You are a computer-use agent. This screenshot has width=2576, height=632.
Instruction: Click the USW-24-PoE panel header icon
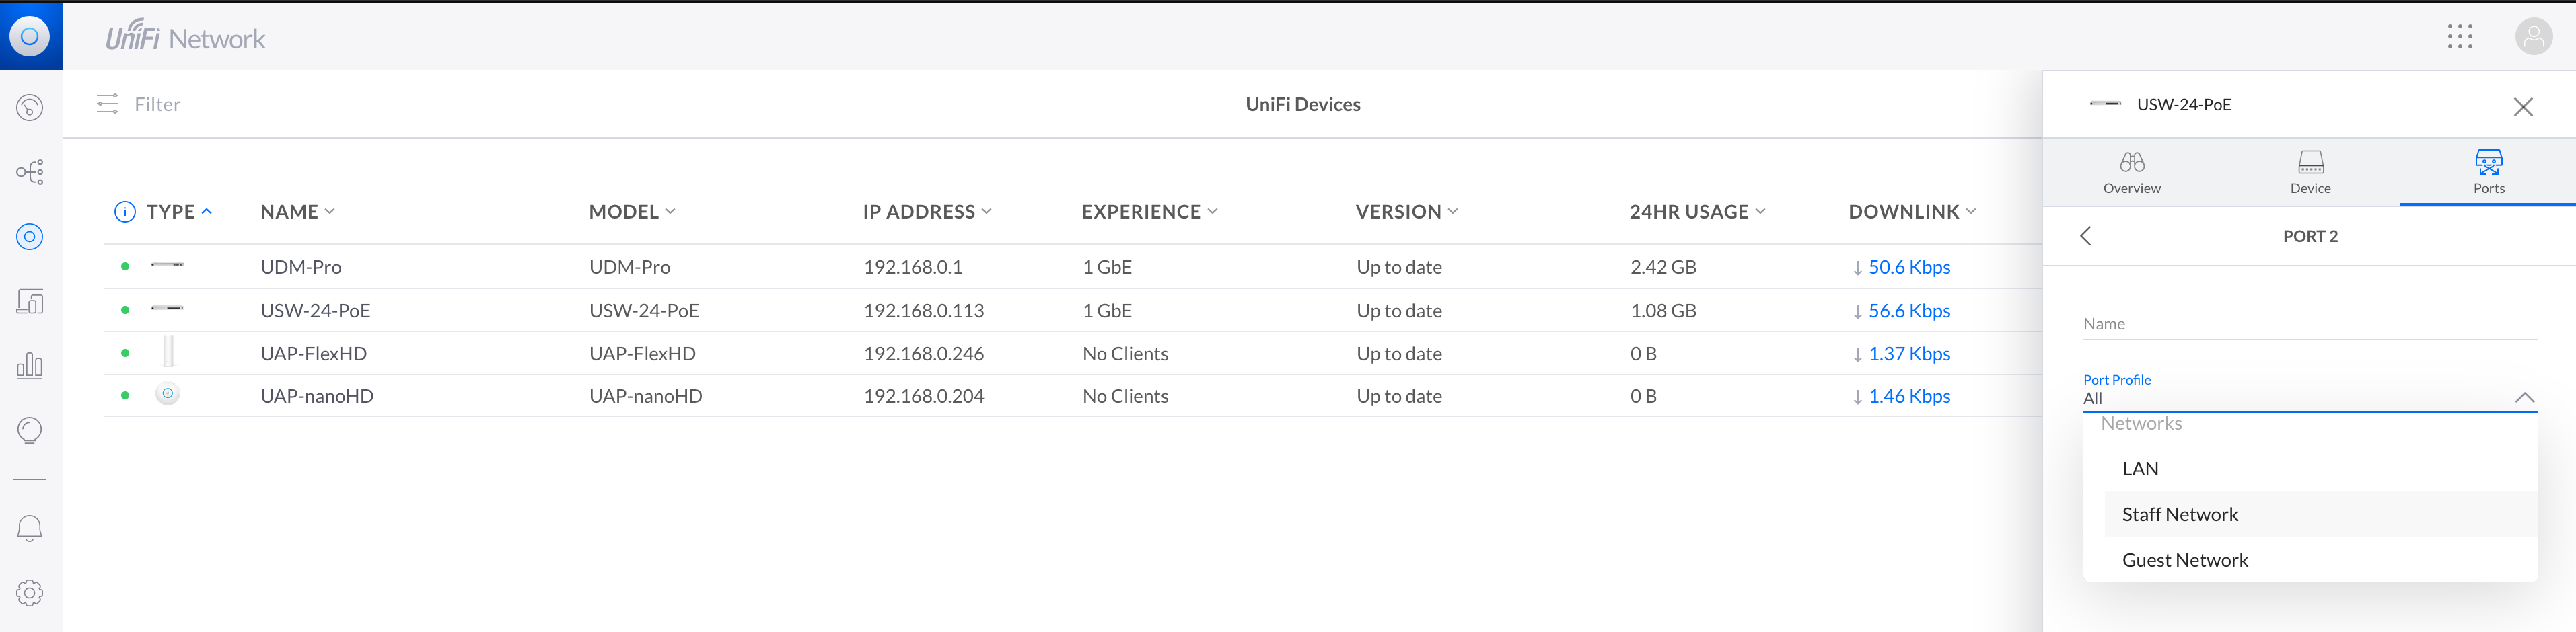click(x=2105, y=103)
